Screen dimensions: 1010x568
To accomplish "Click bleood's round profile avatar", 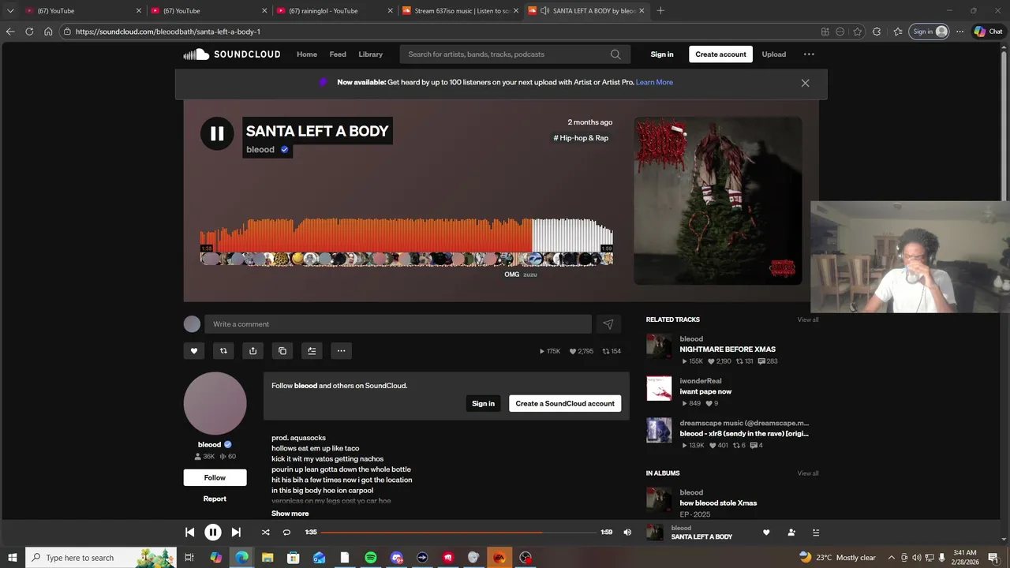I will pos(215,403).
